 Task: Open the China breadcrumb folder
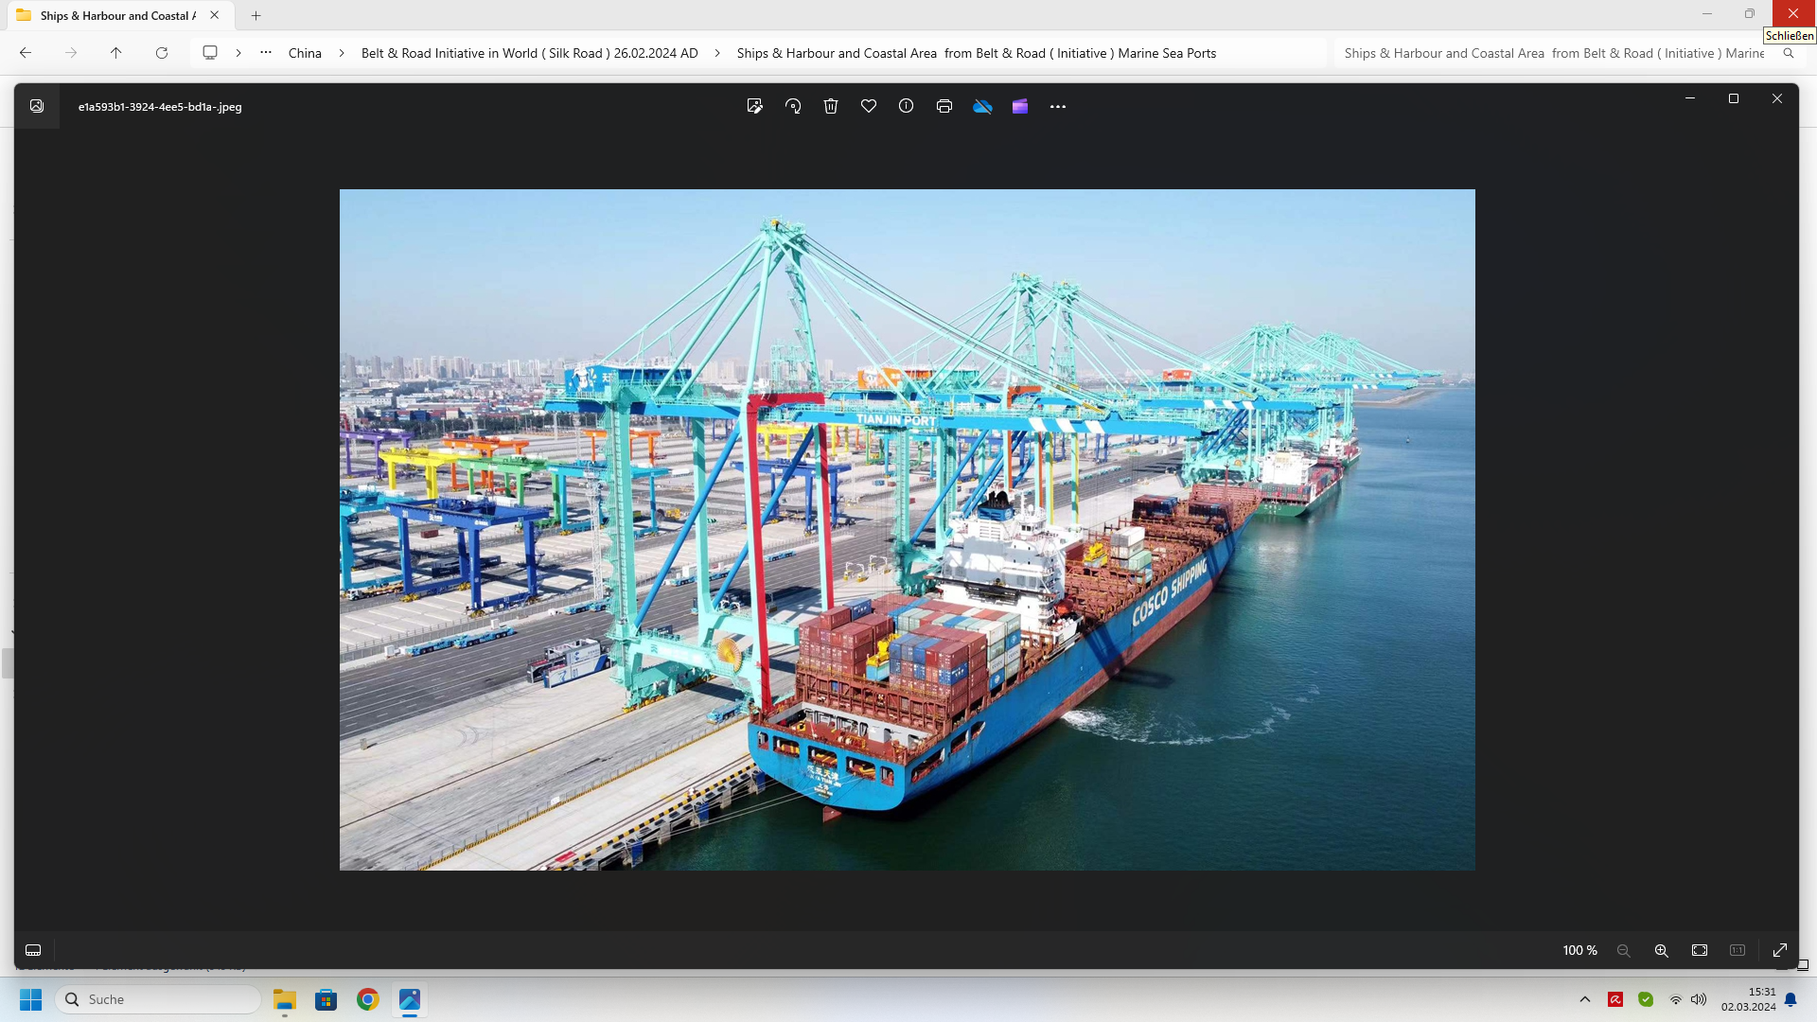pyautogui.click(x=305, y=53)
